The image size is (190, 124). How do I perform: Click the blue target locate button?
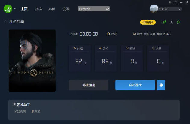coord(161,85)
